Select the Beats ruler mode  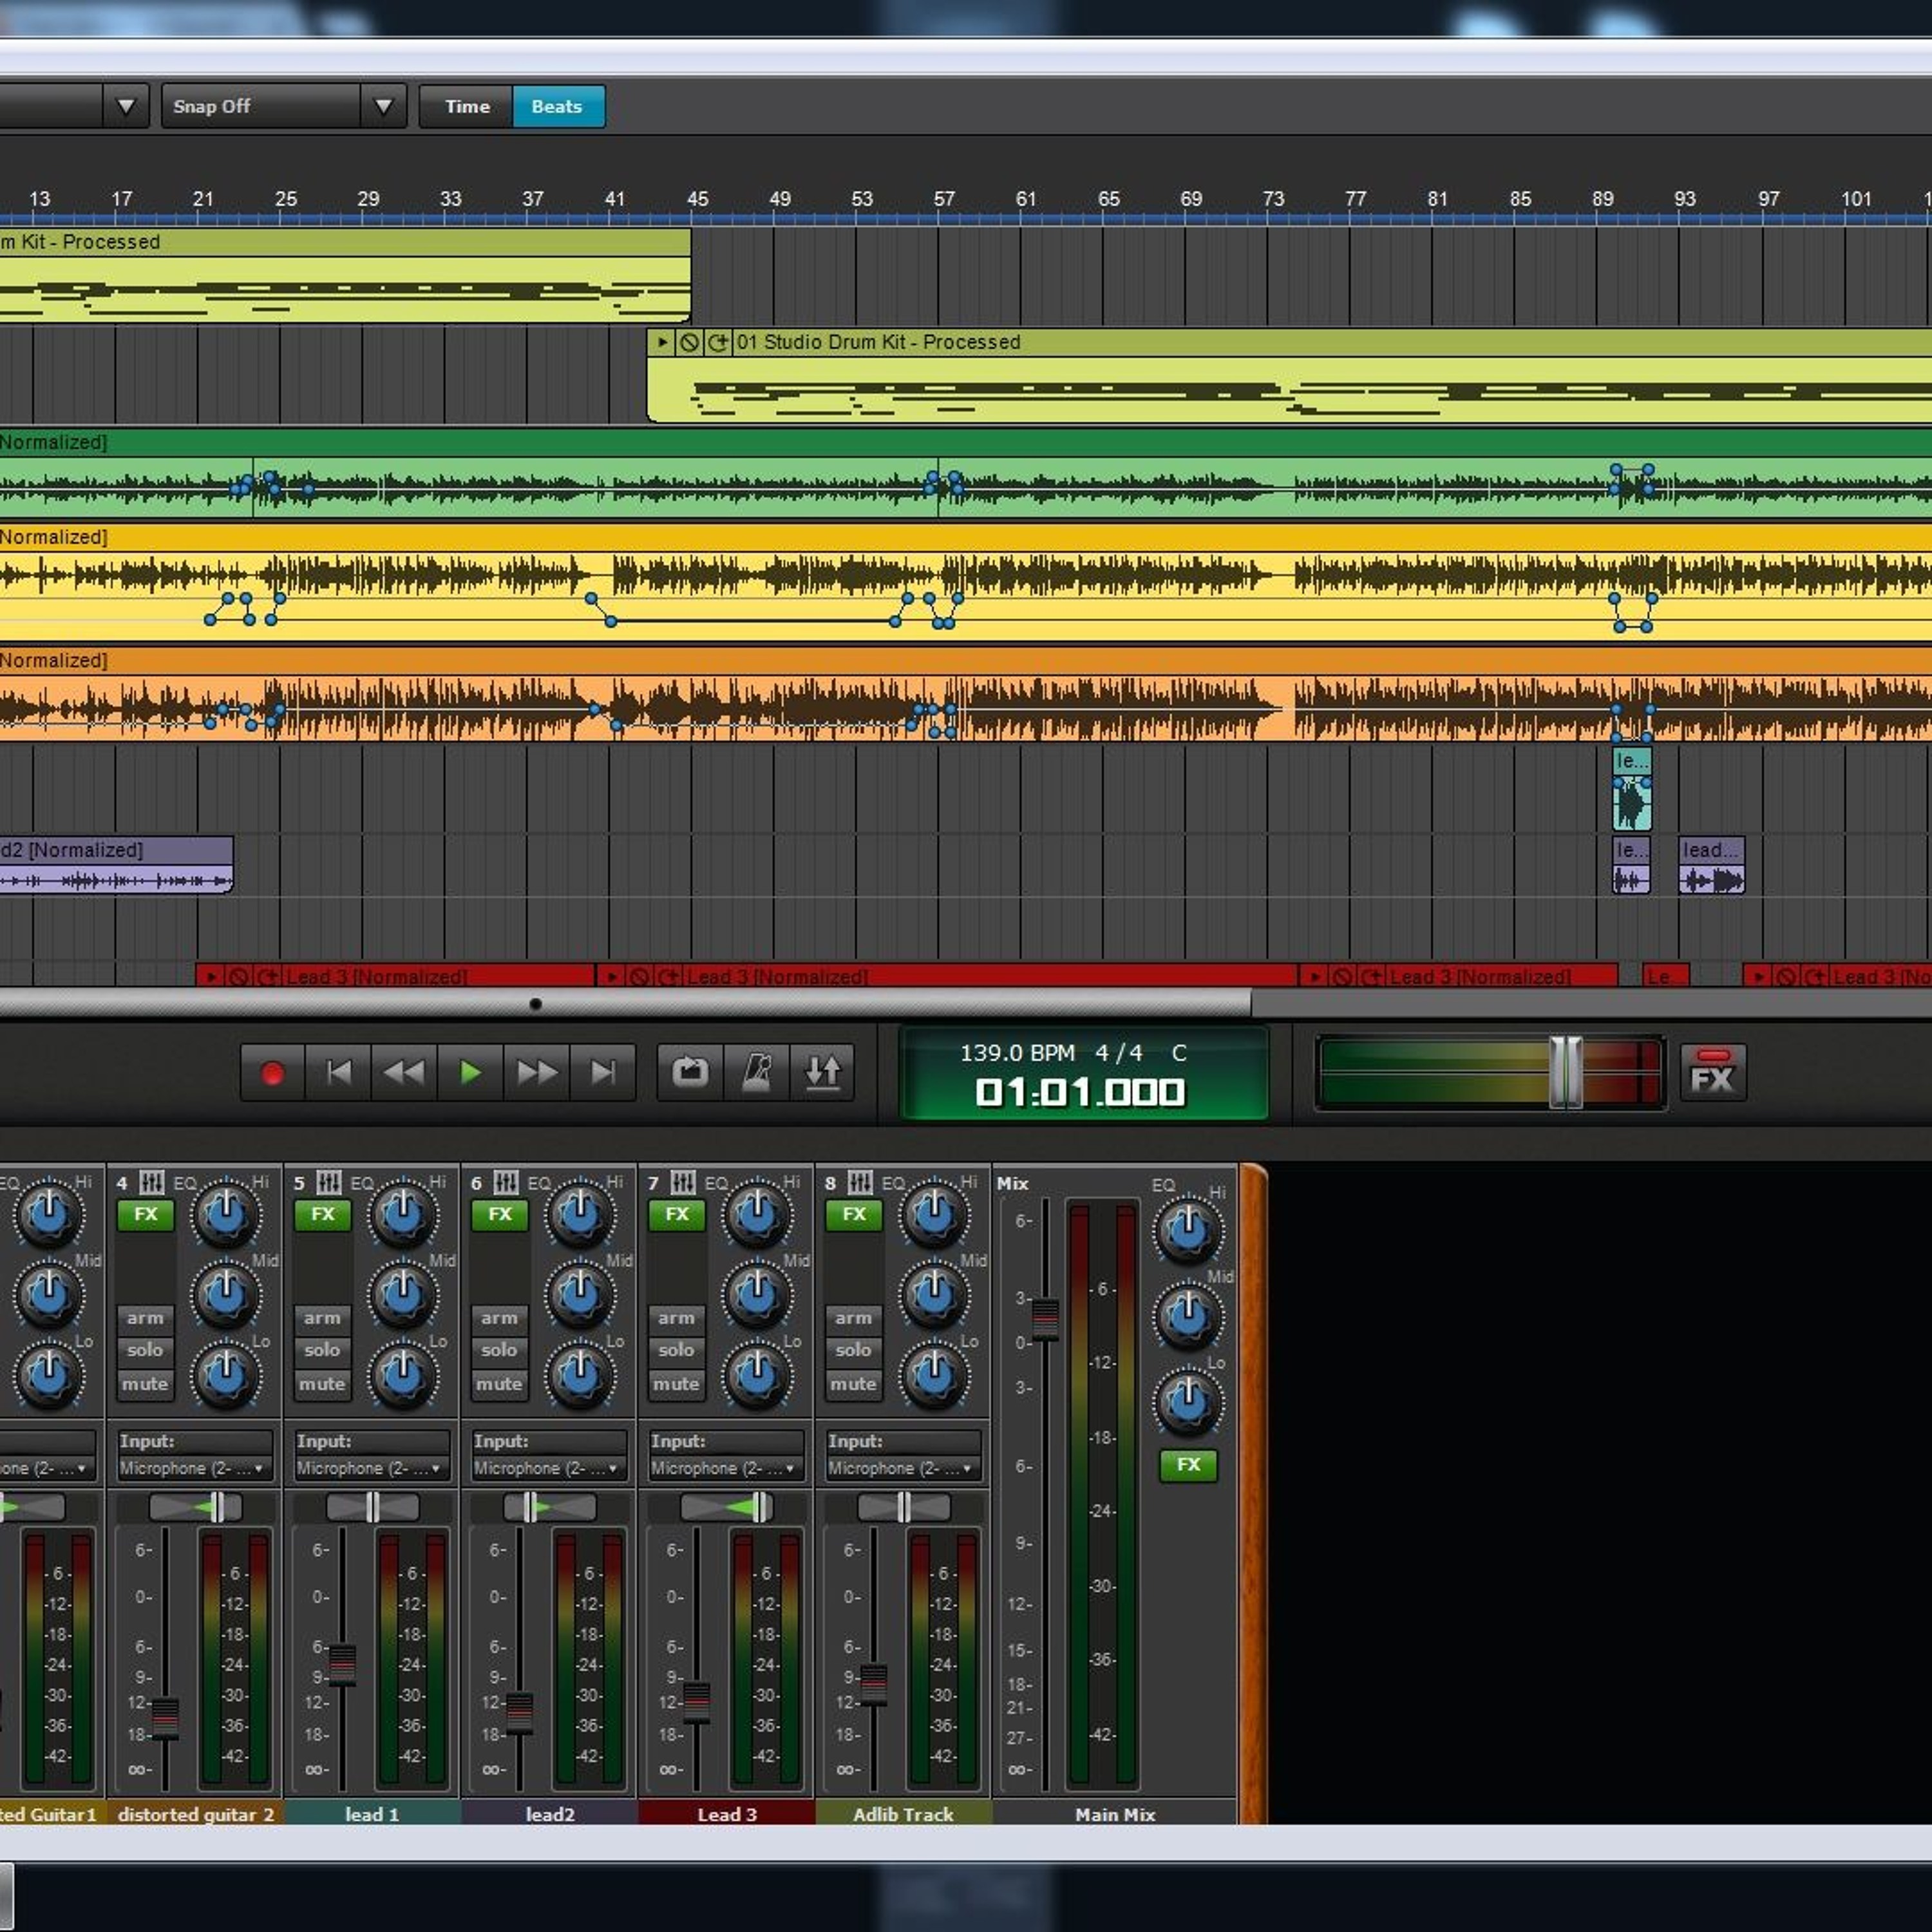[x=557, y=106]
